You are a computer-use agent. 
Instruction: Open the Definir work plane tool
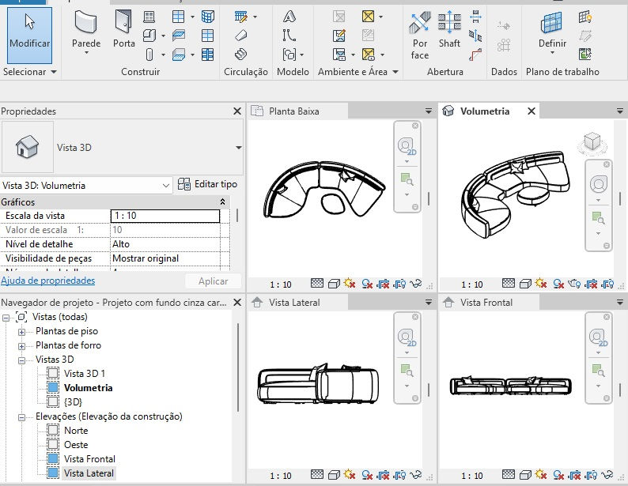pyautogui.click(x=552, y=33)
